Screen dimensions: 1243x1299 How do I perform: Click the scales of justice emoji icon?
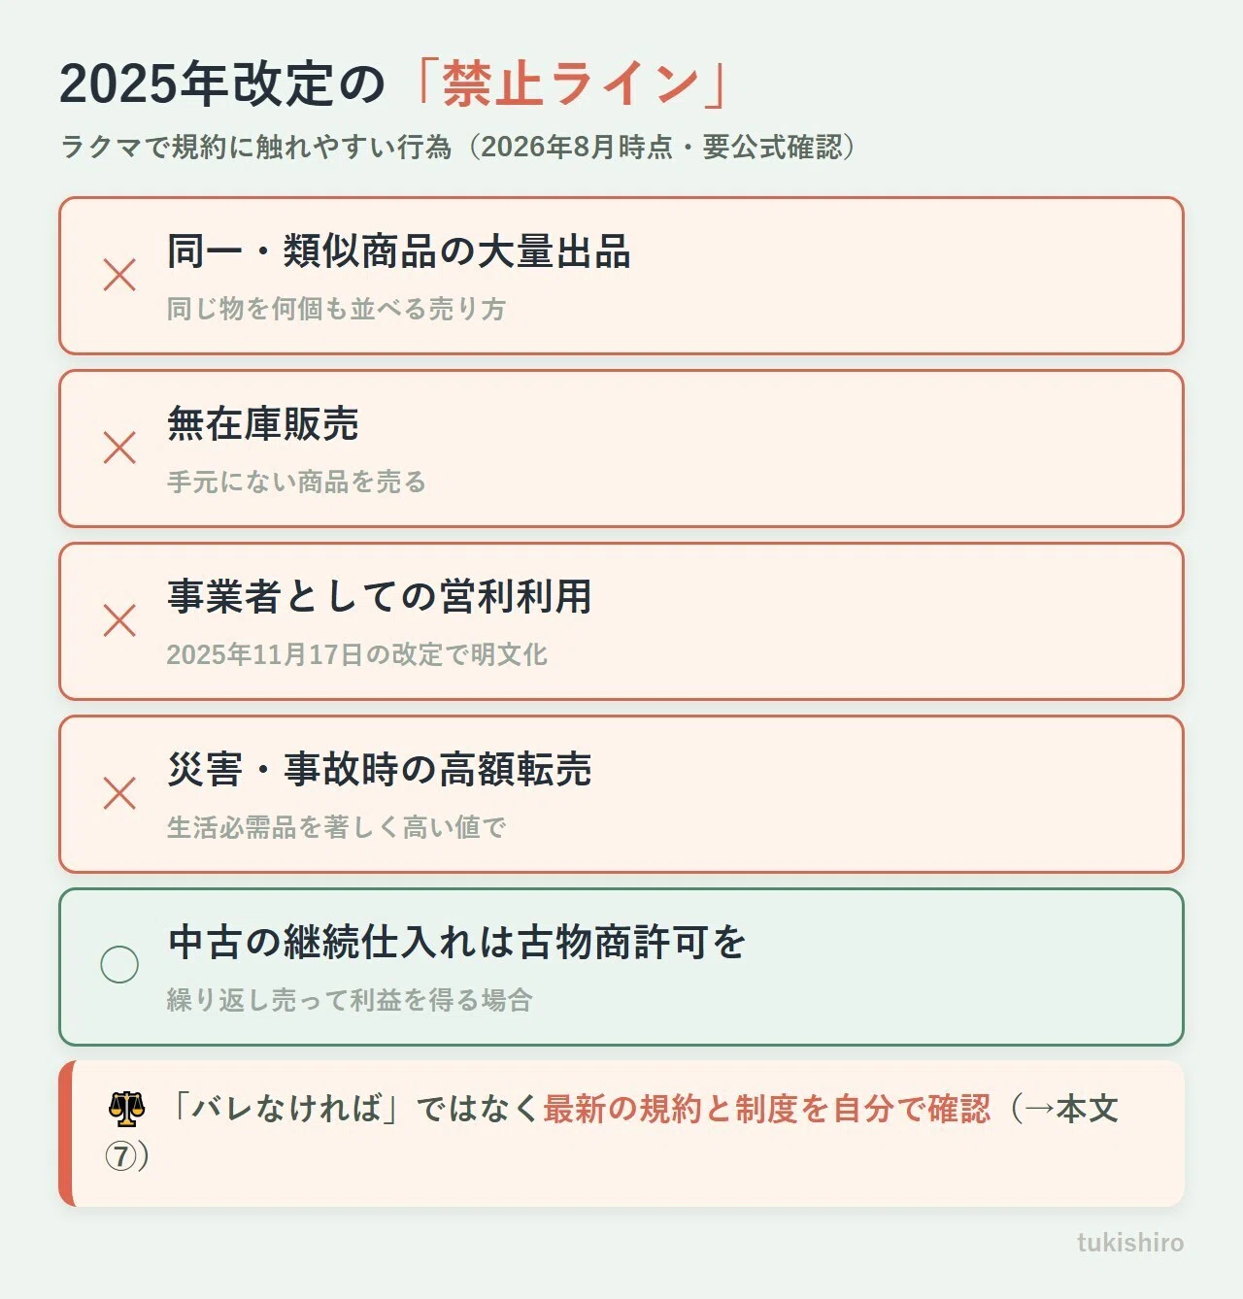tap(126, 1109)
